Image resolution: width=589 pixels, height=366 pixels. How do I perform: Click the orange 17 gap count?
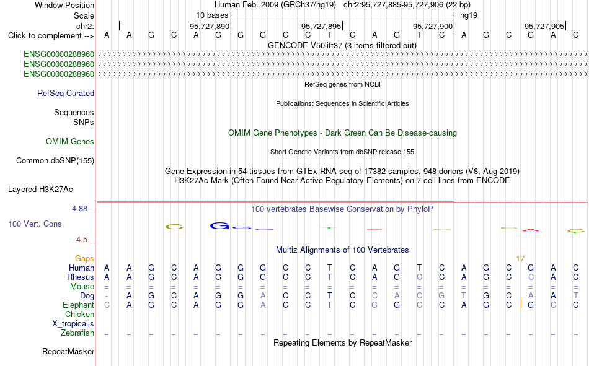point(520,259)
